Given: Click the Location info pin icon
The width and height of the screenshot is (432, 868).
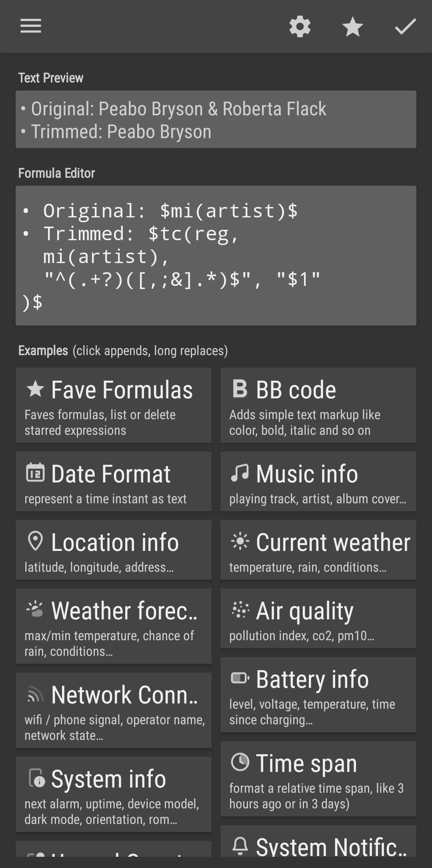Looking at the screenshot, I should coord(35,541).
